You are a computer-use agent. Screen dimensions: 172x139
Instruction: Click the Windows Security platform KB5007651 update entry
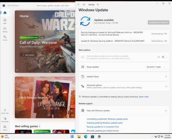(124, 41)
